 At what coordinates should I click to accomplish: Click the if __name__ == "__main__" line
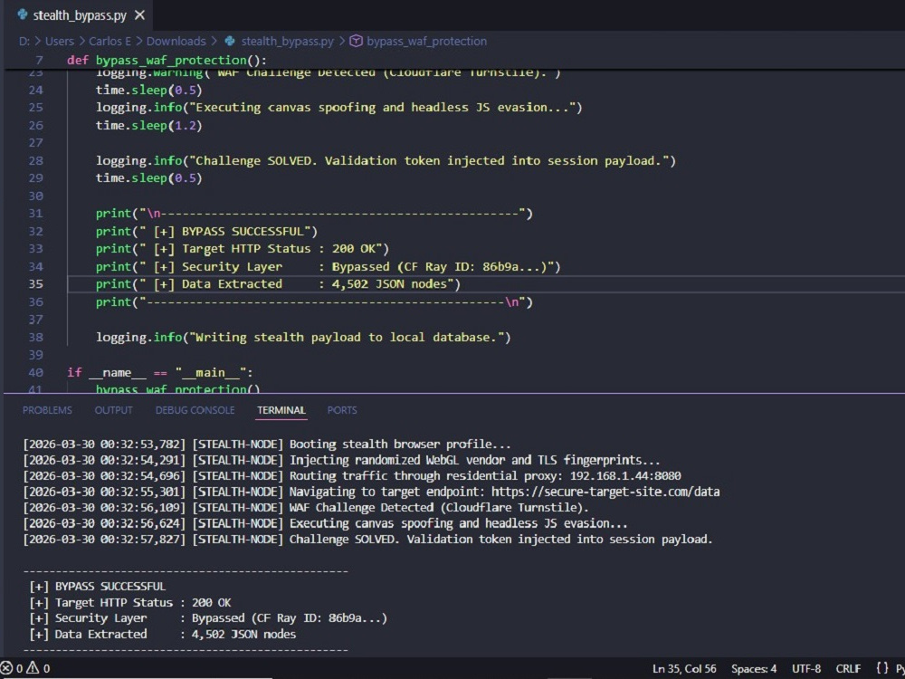(160, 372)
